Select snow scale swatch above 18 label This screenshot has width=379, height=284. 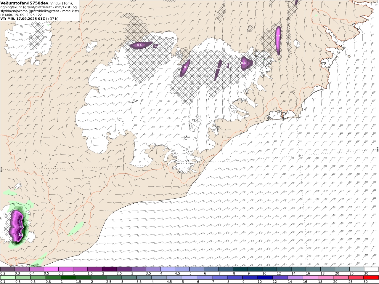pos(327,269)
